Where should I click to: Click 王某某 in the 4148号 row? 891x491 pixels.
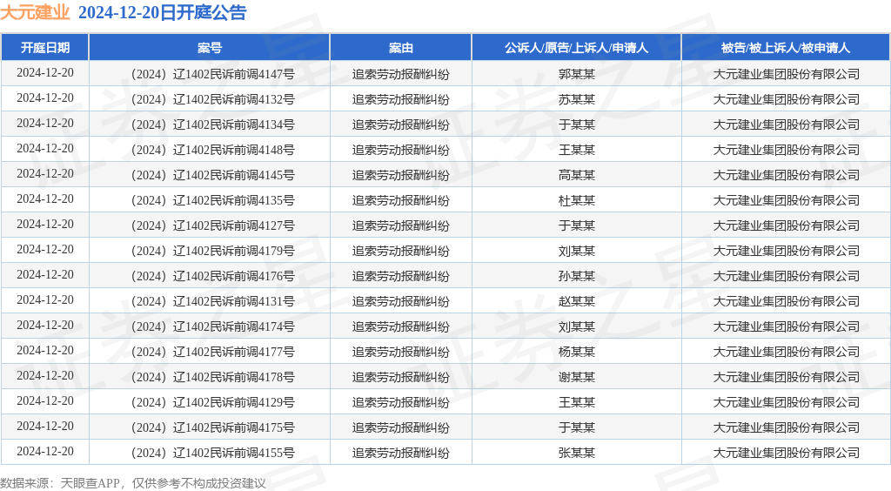point(576,150)
